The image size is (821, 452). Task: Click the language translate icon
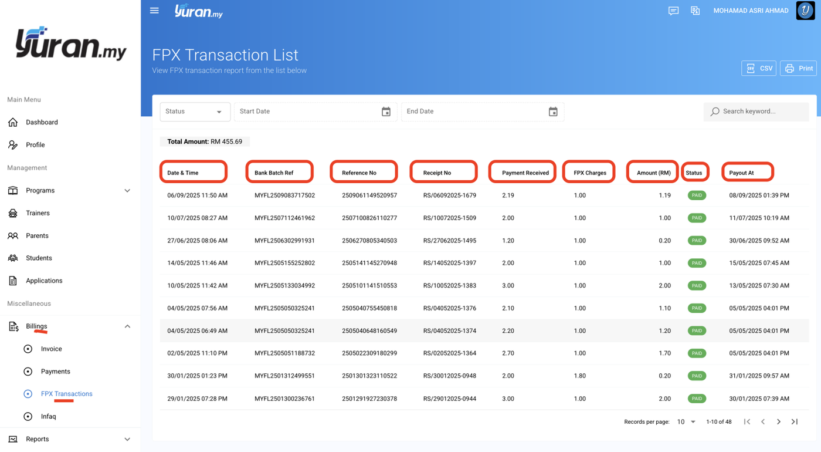click(695, 11)
